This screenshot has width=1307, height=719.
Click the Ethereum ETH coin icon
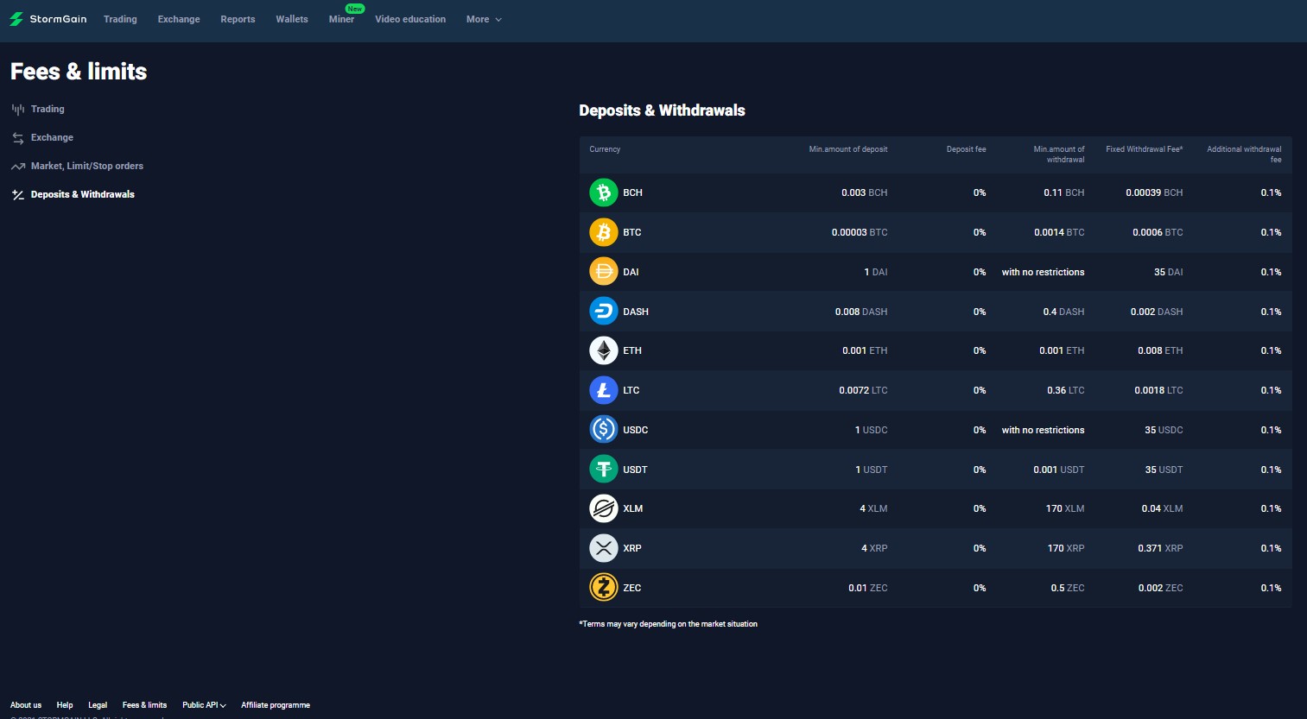coord(603,350)
